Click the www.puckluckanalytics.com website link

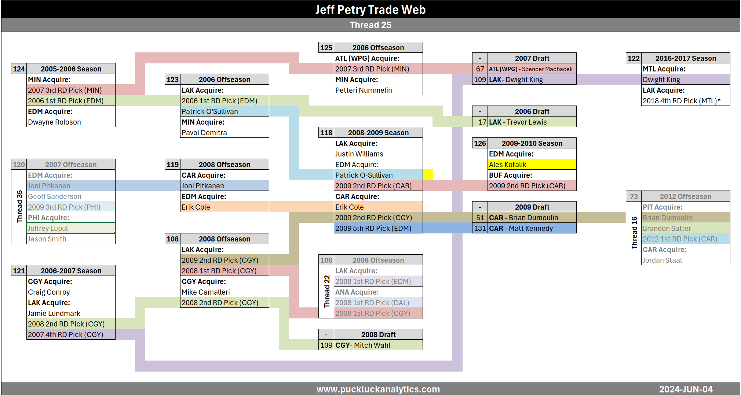click(378, 389)
